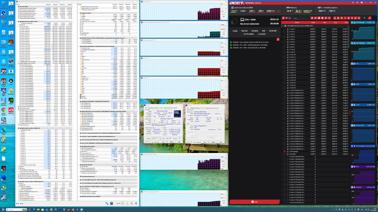Click taskbar search box Поиск

click(16, 210)
